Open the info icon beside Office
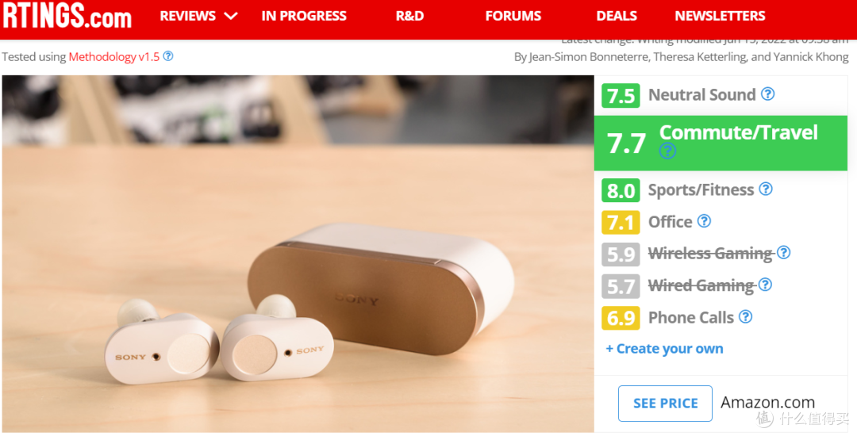The height and width of the screenshot is (436, 857). (x=705, y=221)
